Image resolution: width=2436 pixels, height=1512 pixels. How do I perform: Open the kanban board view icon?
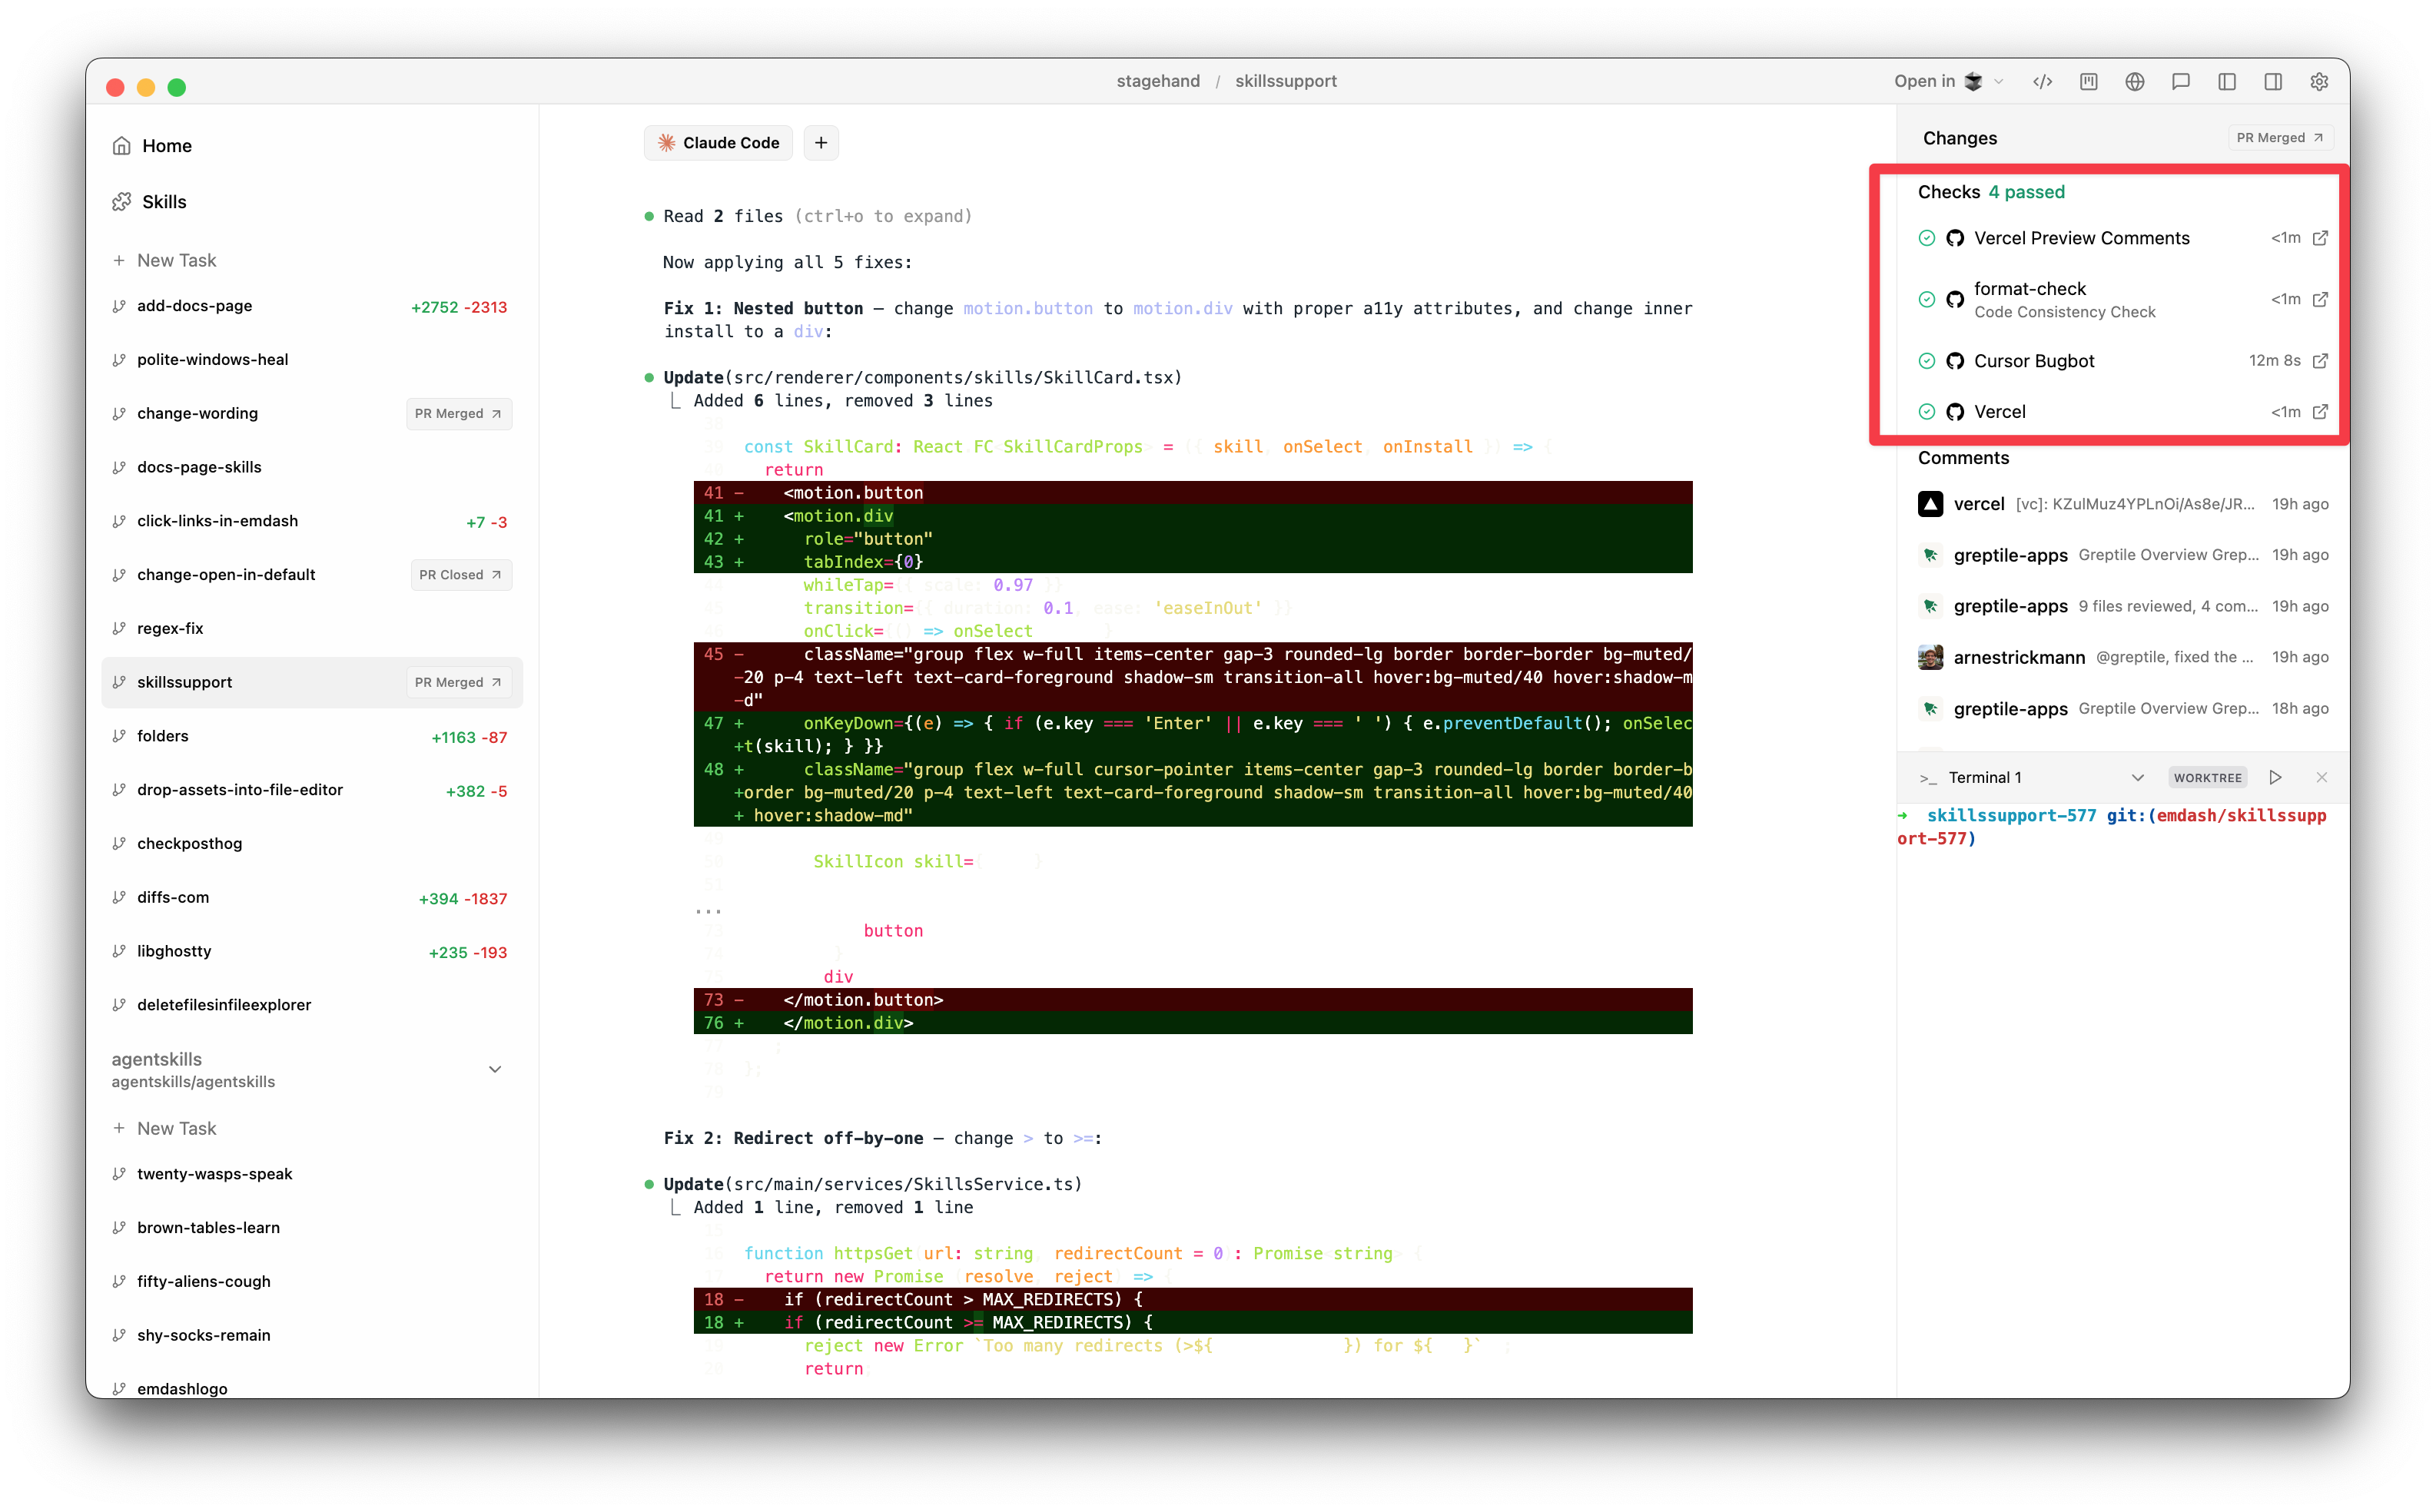[2088, 82]
